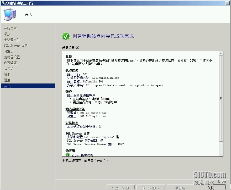Click the 摘要 button at the bottom
The height and width of the screenshot is (190, 231).
[181, 187]
